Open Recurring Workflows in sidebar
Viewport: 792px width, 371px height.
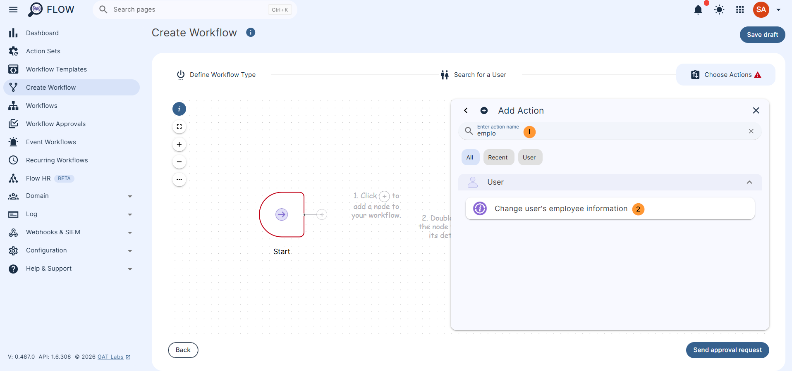[72, 160]
